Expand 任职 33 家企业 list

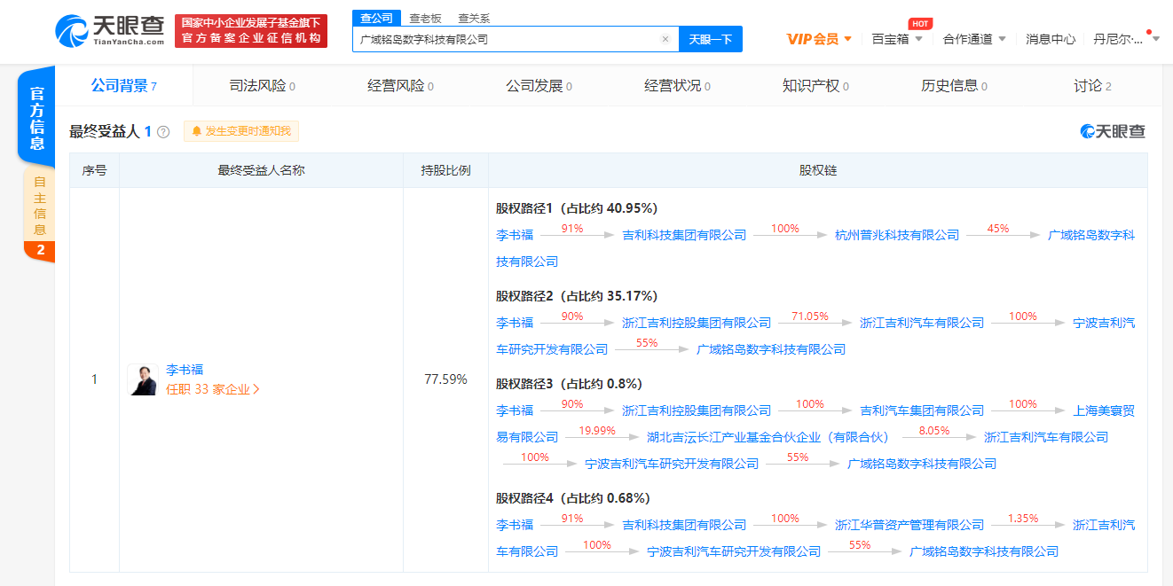(x=213, y=389)
